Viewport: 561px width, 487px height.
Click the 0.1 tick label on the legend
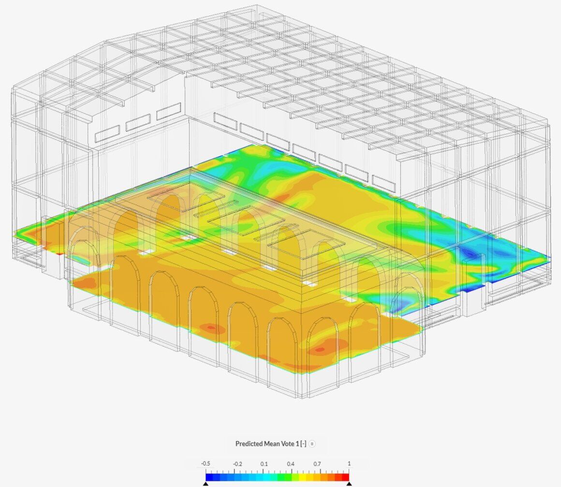(264, 464)
